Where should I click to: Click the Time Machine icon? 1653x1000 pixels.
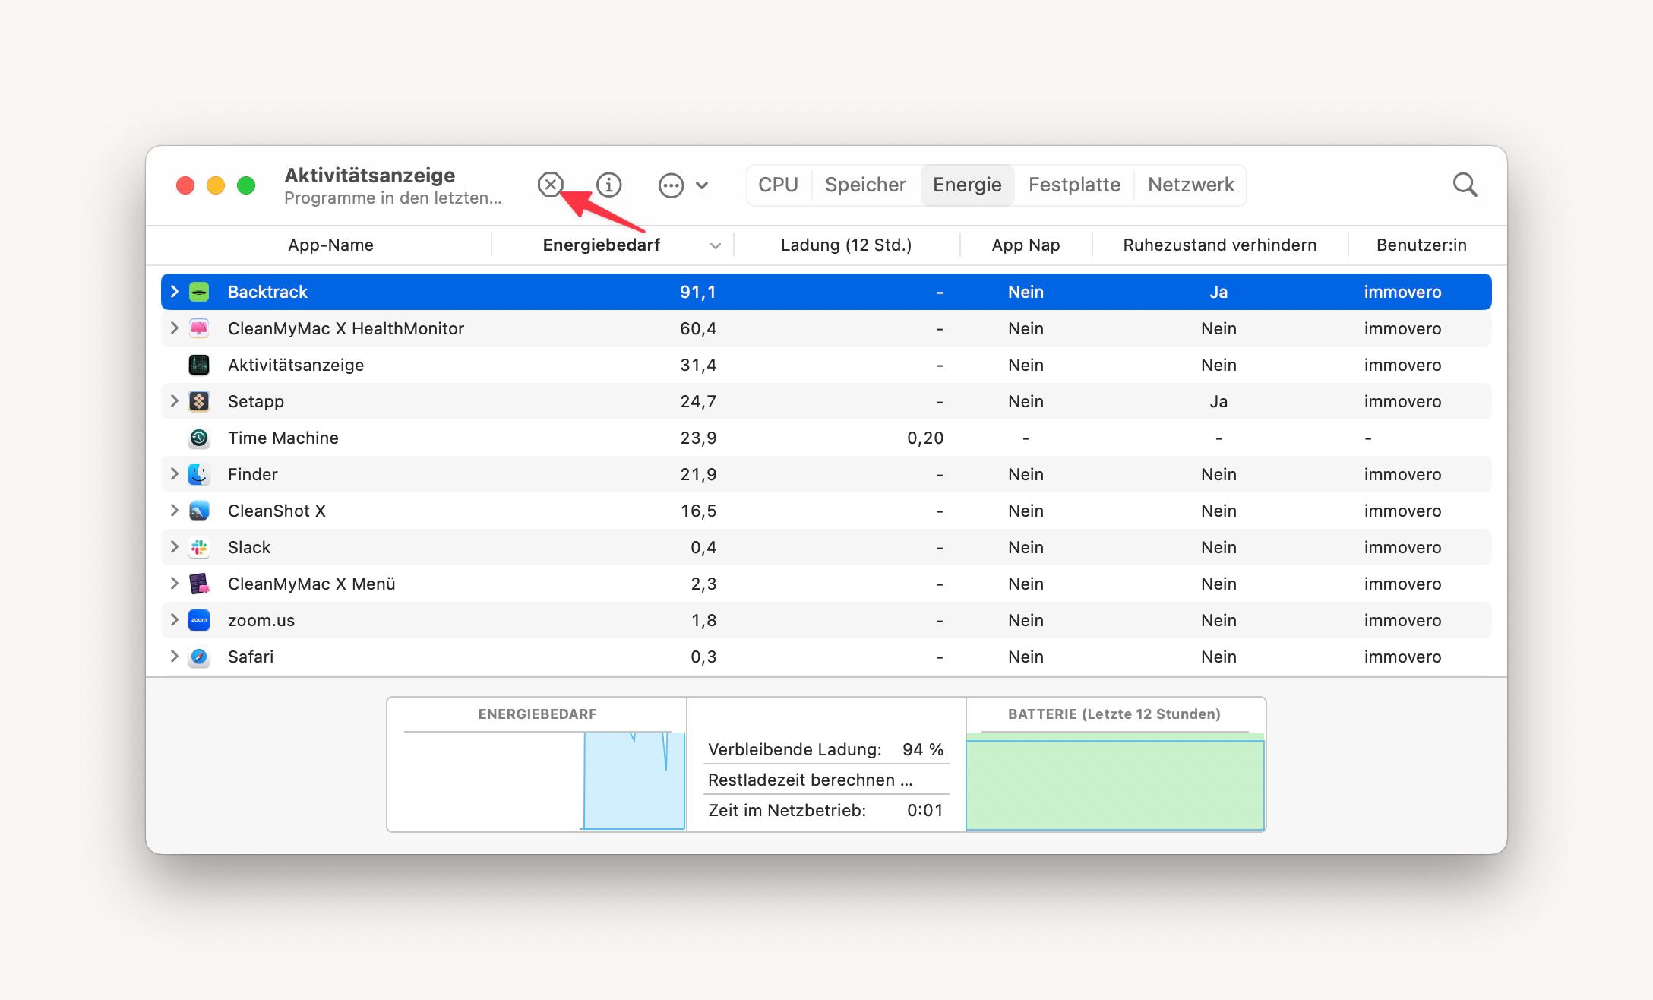tap(199, 438)
